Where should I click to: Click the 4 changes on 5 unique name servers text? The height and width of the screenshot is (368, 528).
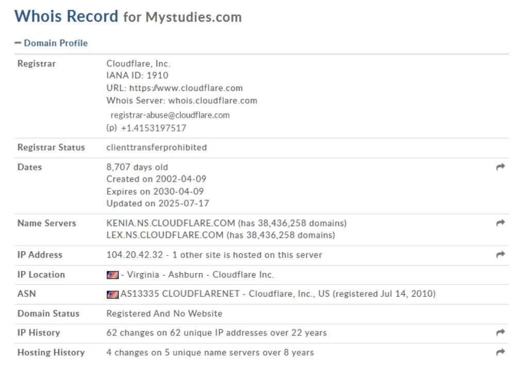[210, 353]
